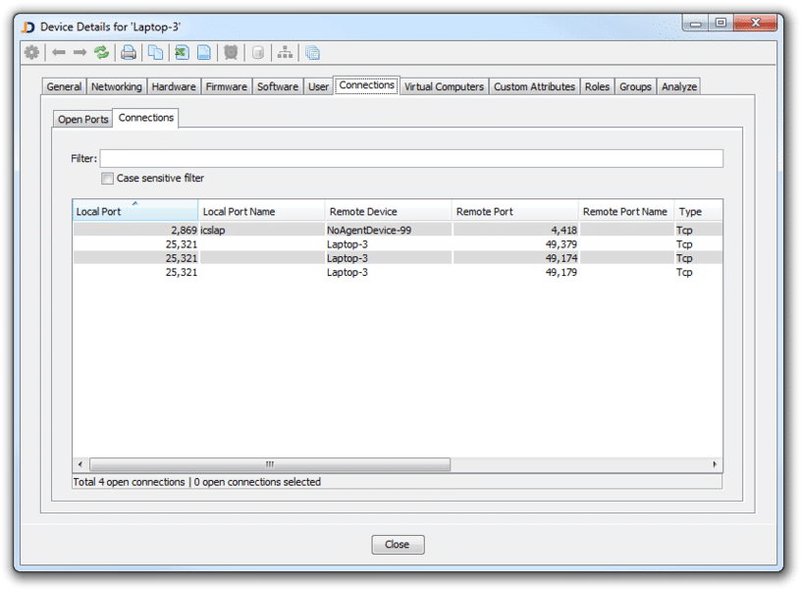Screen dimensions: 801x589
Task: Click the Remote Device column header
Action: click(x=388, y=211)
